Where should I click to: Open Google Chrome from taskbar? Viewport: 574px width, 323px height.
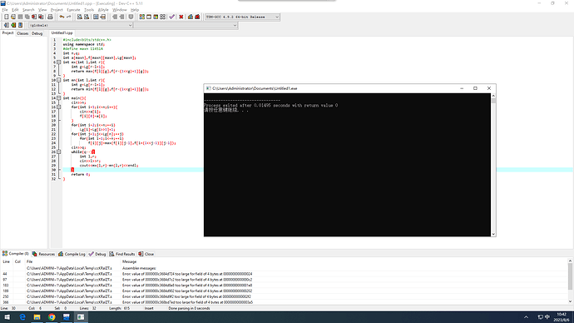(x=52, y=317)
